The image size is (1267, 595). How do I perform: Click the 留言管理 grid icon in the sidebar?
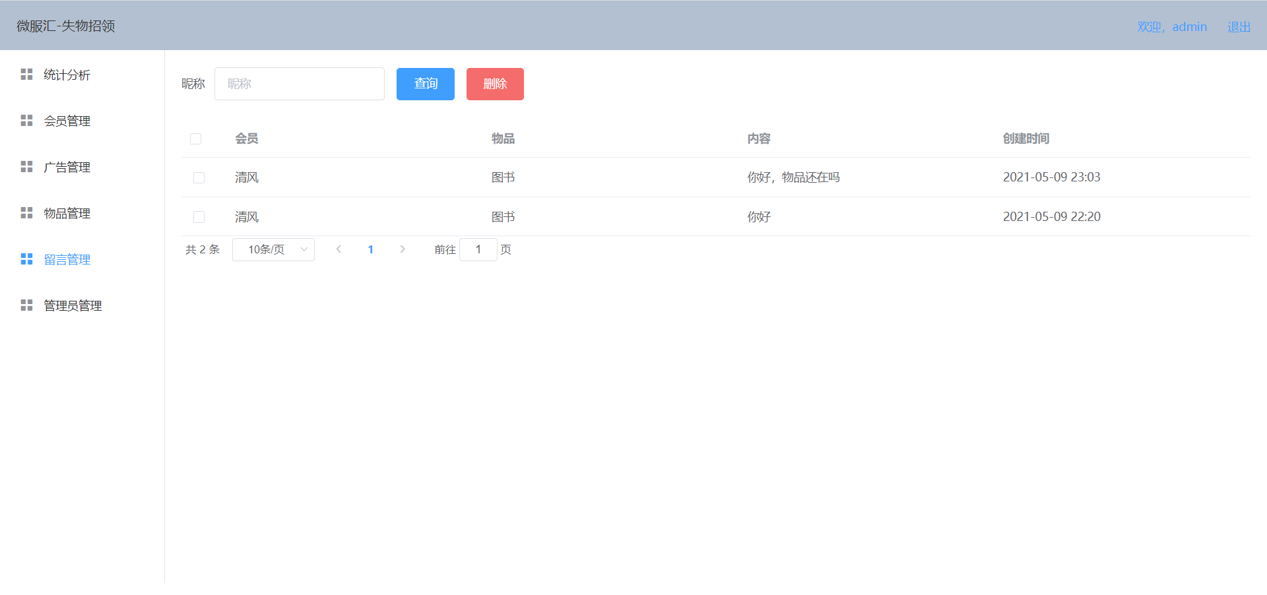[x=26, y=259]
